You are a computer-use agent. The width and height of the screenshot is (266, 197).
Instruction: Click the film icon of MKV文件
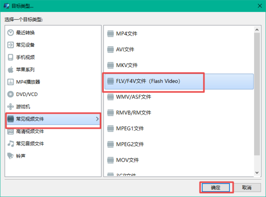(110, 65)
